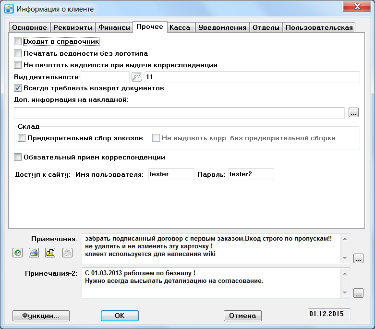The image size is (375, 329).
Task: Enable Предварительный сбор заказов checkbox
Action: coord(22,138)
